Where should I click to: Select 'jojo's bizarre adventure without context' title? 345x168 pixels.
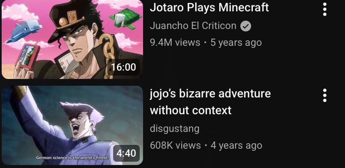click(x=210, y=102)
